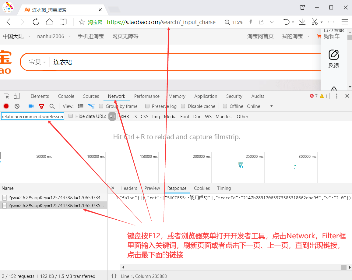The image size is (352, 280).
Task: Open the 宝贝 search type dropdown
Action: (x=37, y=62)
